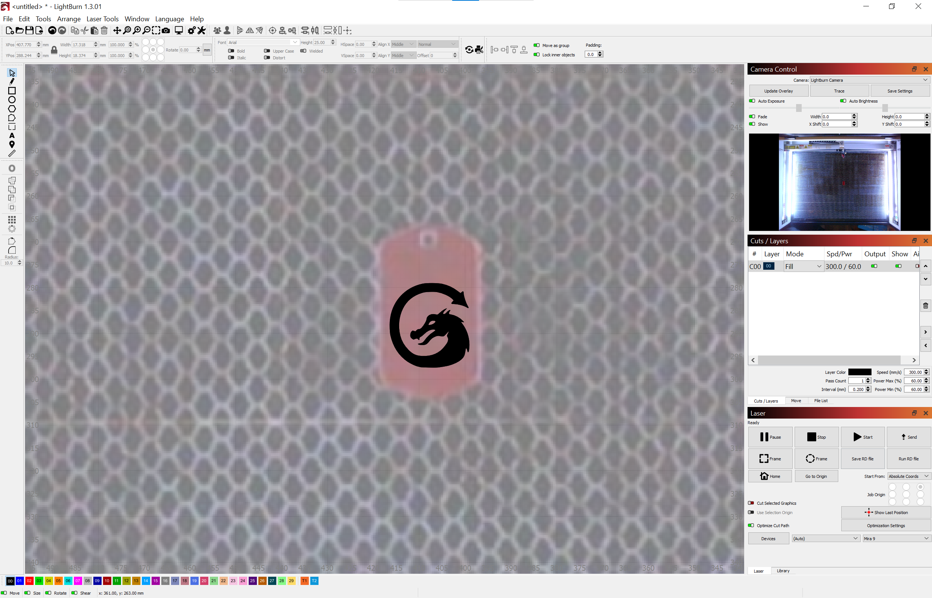Toggle Cut Selected Graphics switch
Image resolution: width=932 pixels, height=598 pixels.
pos(751,503)
